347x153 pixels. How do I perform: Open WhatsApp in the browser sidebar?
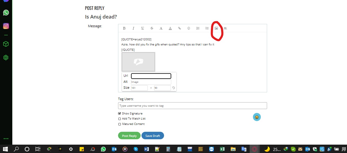coord(6,13)
